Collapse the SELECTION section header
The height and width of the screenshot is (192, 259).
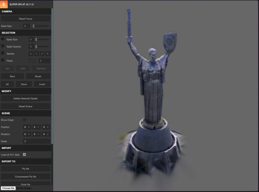[26, 33]
